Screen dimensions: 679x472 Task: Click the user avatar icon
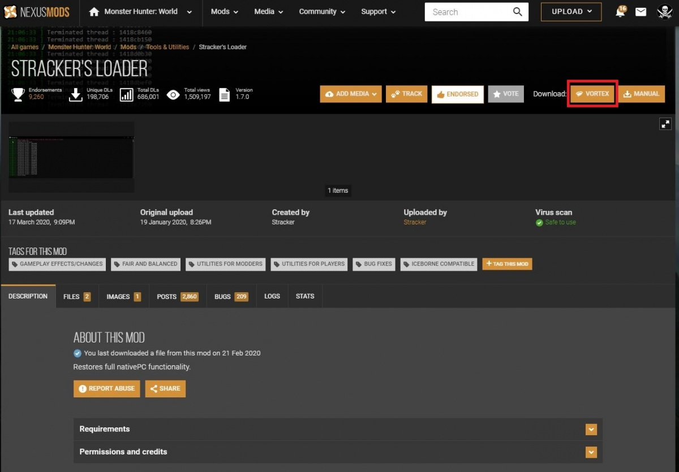(664, 11)
